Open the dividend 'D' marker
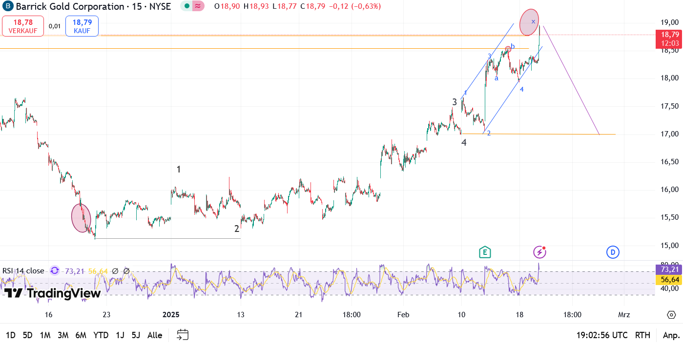Viewport: 683px width, 344px height. coord(613,252)
